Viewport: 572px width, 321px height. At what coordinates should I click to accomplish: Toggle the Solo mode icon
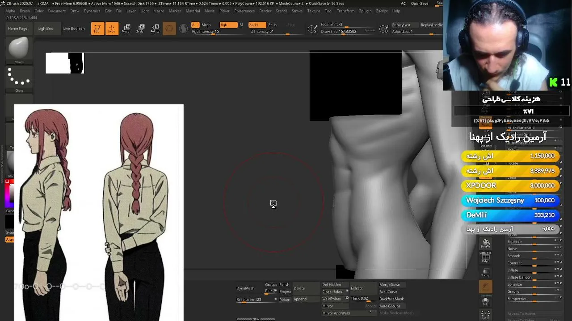tap(486, 301)
